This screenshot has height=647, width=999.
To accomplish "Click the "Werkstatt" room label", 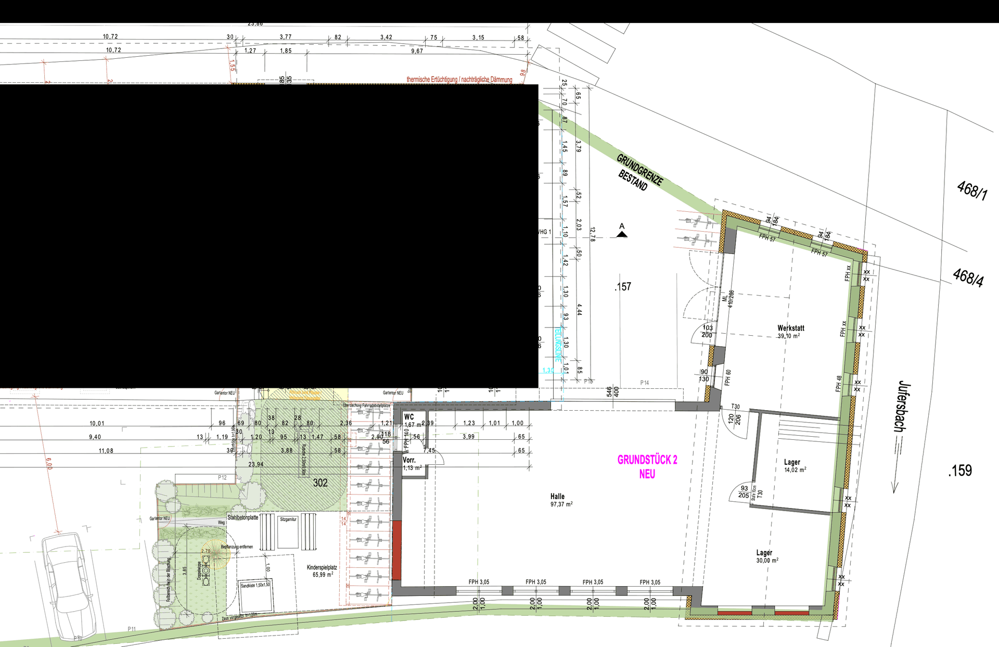I will (x=791, y=328).
